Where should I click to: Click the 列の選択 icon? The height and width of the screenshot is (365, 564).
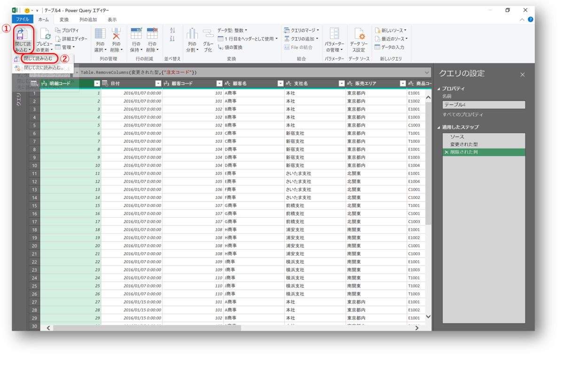100,34
